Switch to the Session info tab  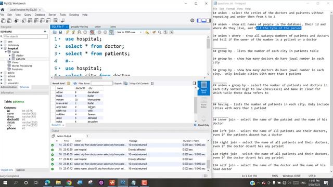coord(21,170)
